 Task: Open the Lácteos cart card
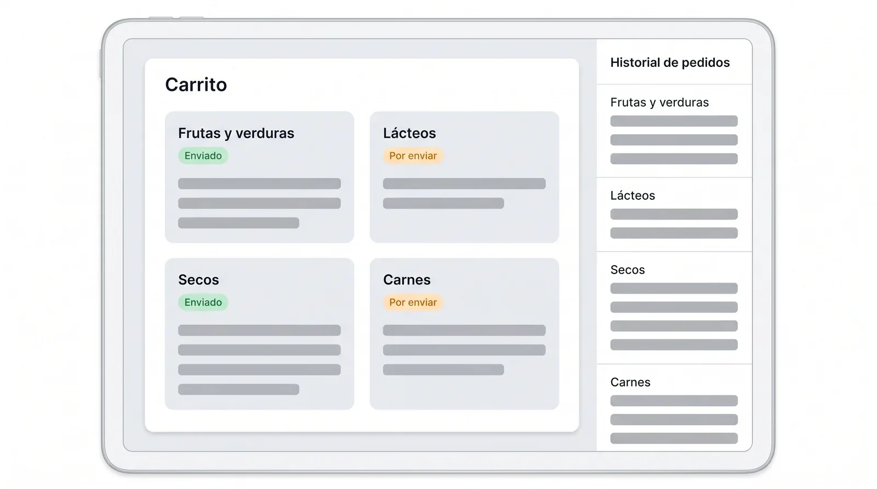(464, 177)
